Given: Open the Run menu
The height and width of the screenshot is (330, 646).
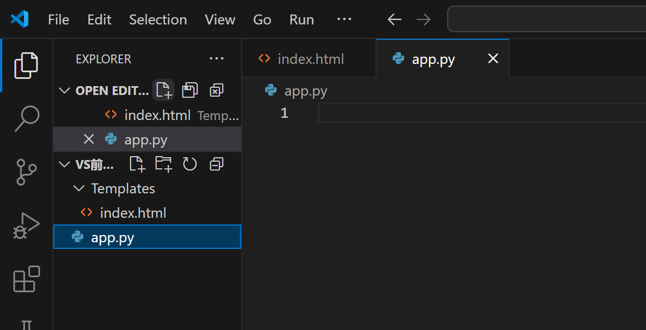Looking at the screenshot, I should coord(302,19).
